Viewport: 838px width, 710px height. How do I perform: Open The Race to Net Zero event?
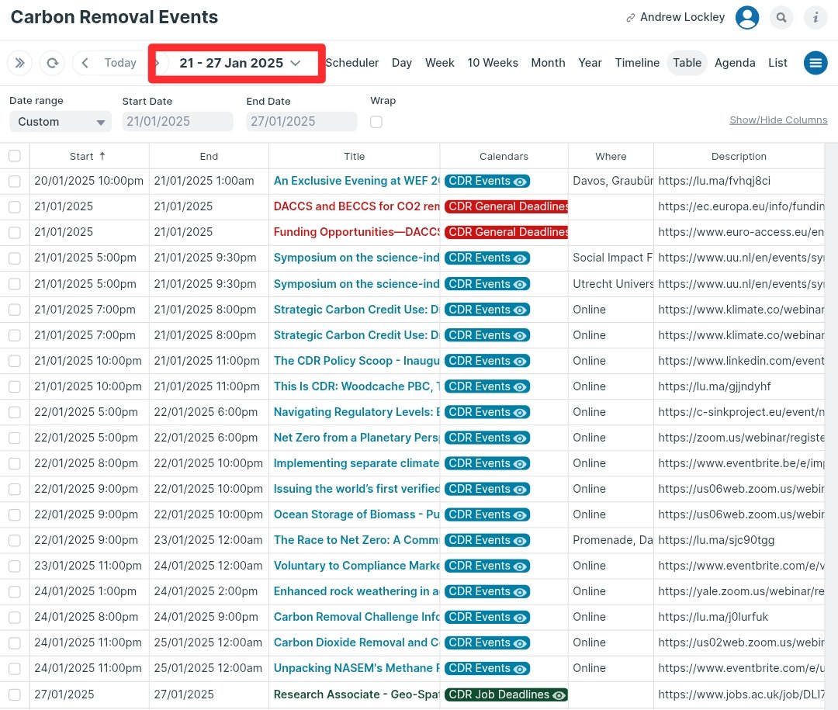tap(356, 541)
